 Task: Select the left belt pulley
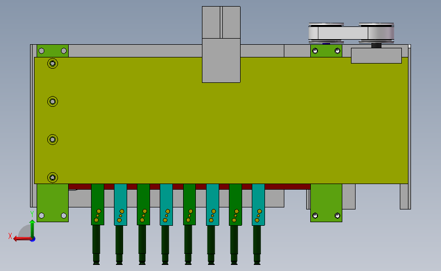[x=326, y=33]
